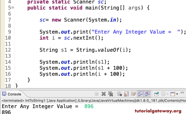Image resolution: width=186 pixels, height=114 pixels.
Task: Click the Open Console icon
Action: tap(173, 94)
